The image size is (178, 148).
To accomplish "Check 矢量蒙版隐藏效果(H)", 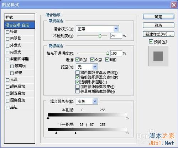I will pos(78,92).
